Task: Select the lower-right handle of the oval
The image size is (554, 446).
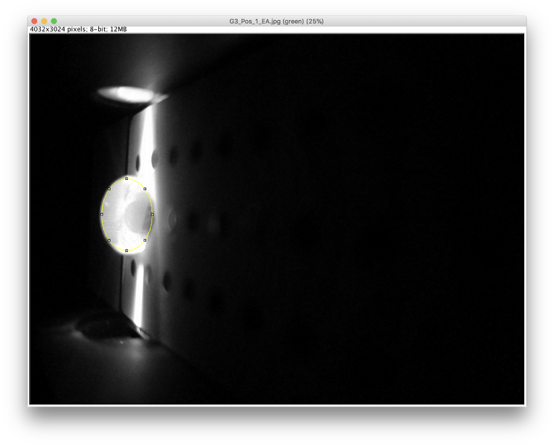Action: tap(144, 240)
